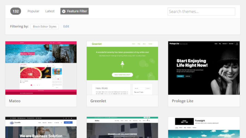Image resolution: width=246 pixels, height=138 pixels.
Task: Open the Latest themes tab
Action: click(50, 11)
